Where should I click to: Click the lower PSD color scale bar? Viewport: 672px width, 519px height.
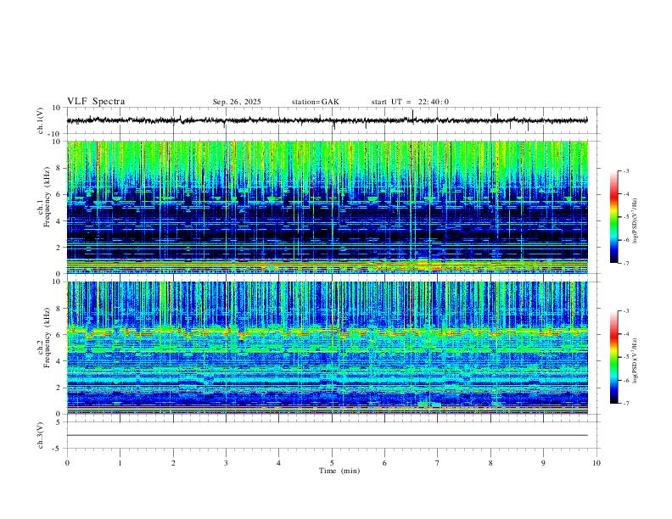tap(613, 357)
